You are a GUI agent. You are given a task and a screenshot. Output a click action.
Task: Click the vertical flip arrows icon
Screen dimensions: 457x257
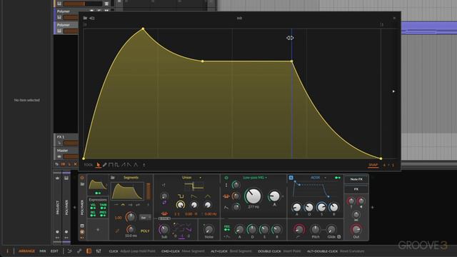tap(144, 165)
